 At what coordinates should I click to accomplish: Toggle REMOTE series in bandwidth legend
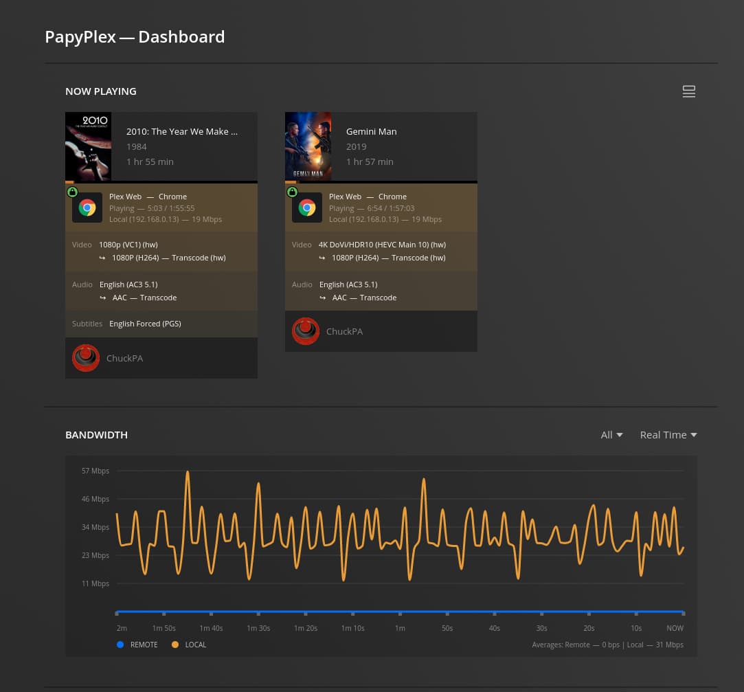pos(137,645)
